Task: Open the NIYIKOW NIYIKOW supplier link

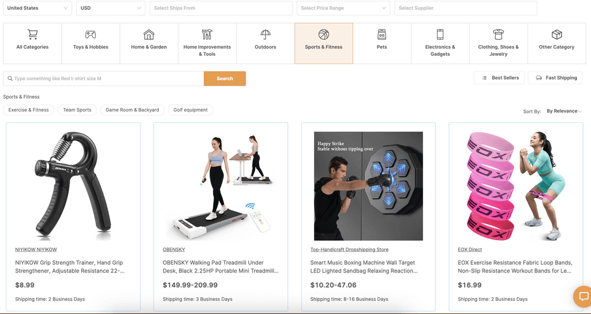Action: tap(36, 249)
